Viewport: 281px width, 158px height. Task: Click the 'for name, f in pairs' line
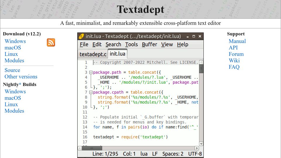click(x=145, y=127)
